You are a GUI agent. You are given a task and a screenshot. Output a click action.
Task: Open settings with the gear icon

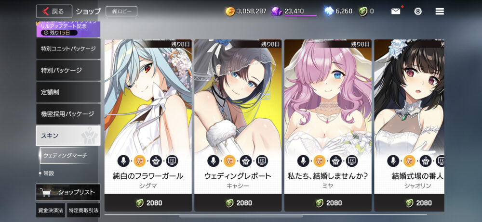tap(418, 12)
